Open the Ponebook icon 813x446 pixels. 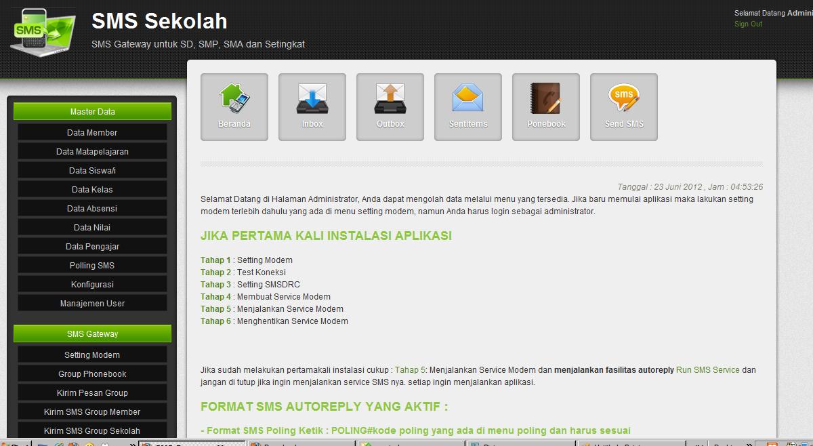click(x=546, y=107)
